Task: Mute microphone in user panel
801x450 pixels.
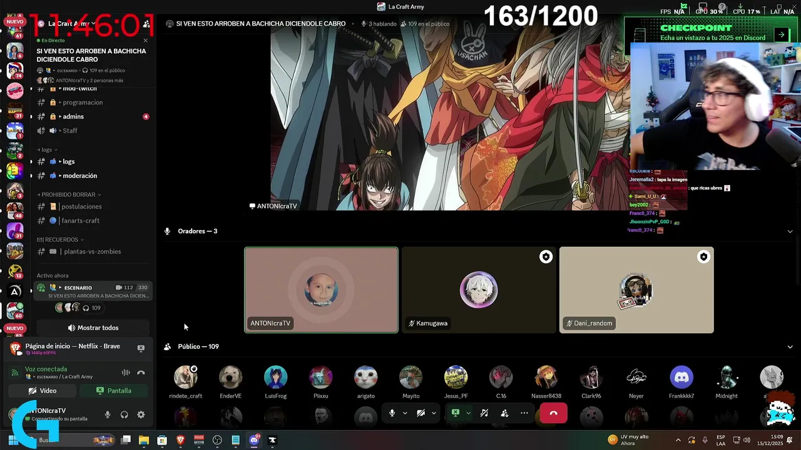Action: point(108,414)
